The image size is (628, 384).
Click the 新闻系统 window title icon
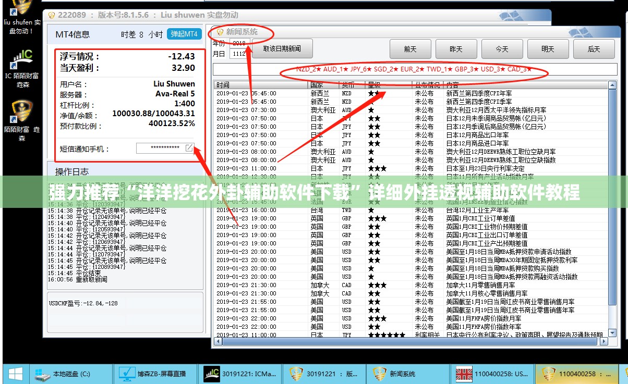coord(220,32)
